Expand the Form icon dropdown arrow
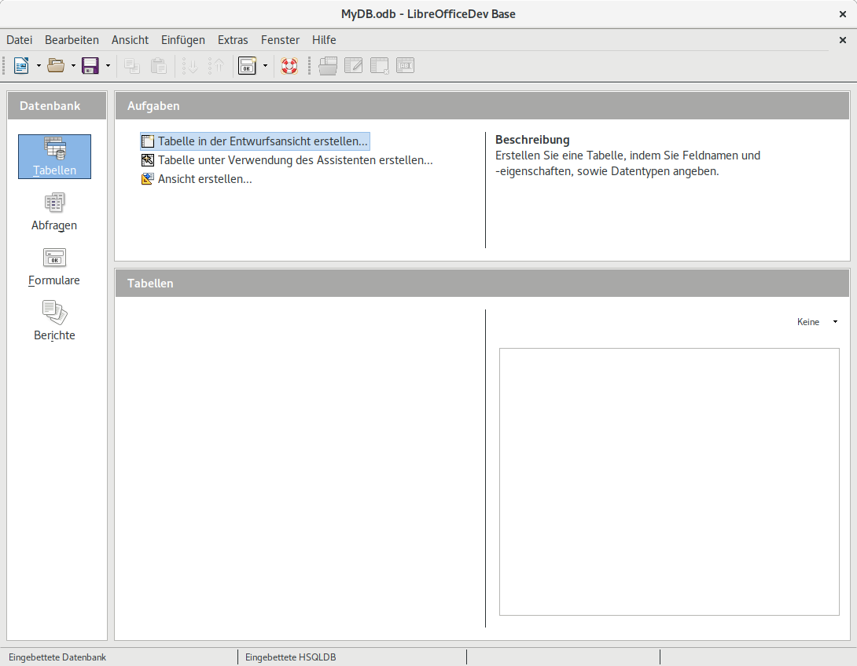 tap(266, 66)
